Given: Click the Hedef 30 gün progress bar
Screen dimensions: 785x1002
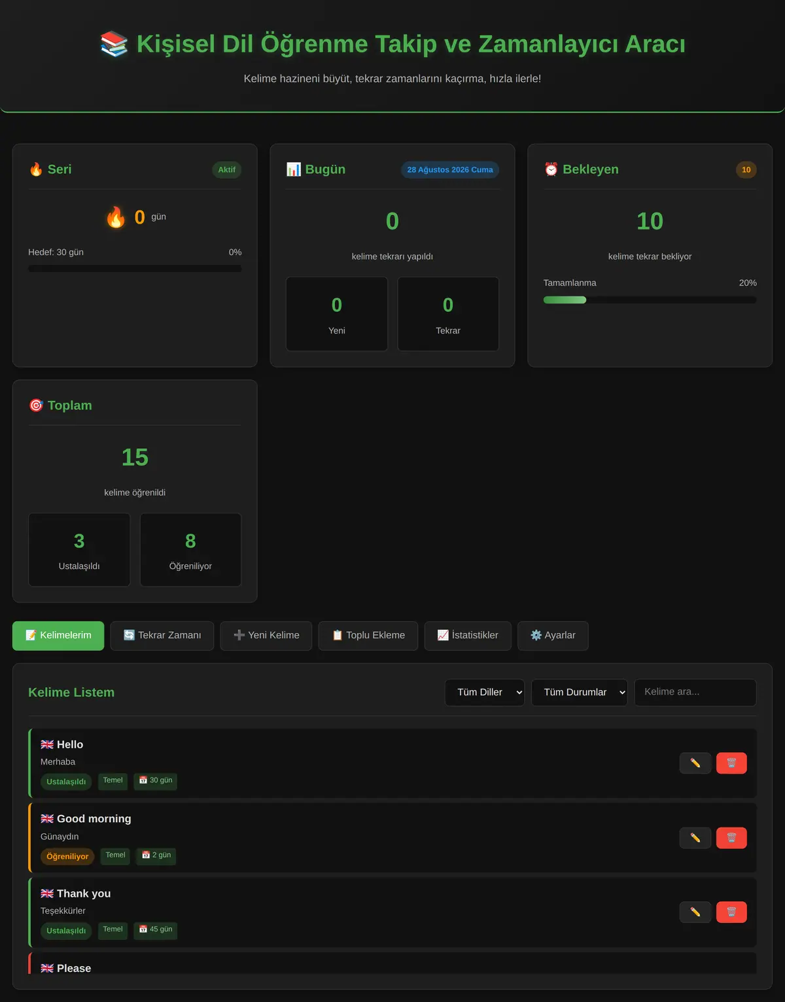Looking at the screenshot, I should pos(135,269).
